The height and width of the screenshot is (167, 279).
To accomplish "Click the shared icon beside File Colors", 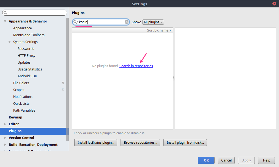I will 63,83.
